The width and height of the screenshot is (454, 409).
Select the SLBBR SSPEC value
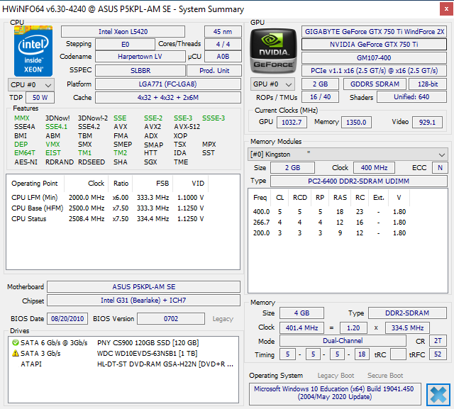coord(140,71)
